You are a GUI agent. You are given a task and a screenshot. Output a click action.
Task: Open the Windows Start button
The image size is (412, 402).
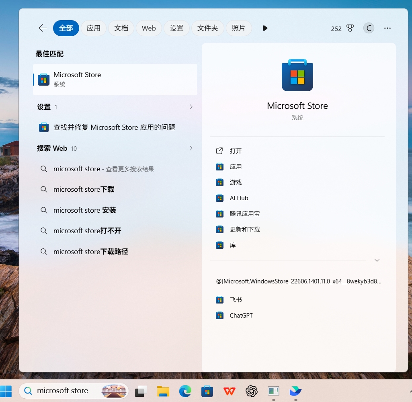coord(6,391)
